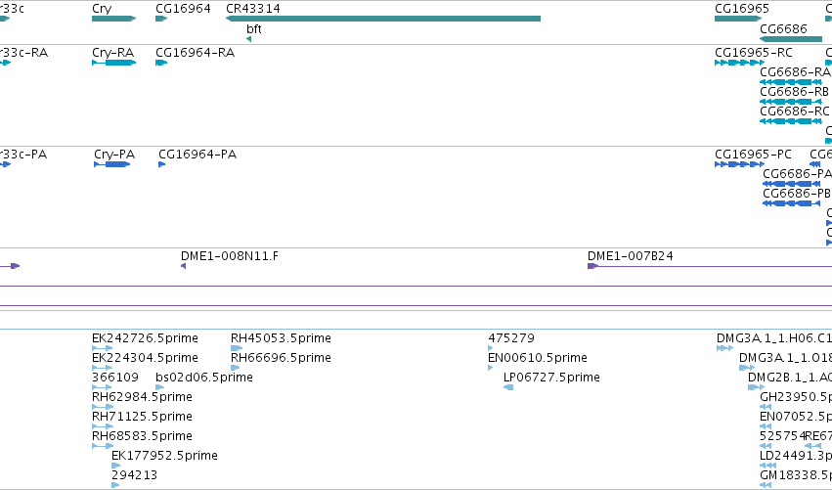Select the 525754 EST feature
This screenshot has height=490, width=832.
point(766,446)
